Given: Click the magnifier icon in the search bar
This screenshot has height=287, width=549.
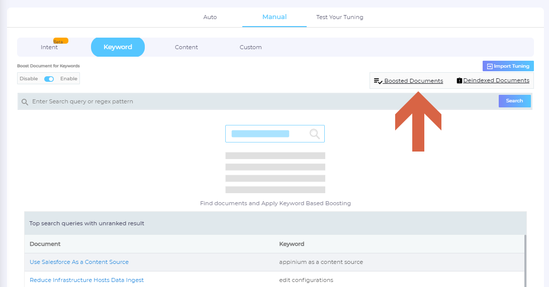Looking at the screenshot, I should pyautogui.click(x=25, y=102).
